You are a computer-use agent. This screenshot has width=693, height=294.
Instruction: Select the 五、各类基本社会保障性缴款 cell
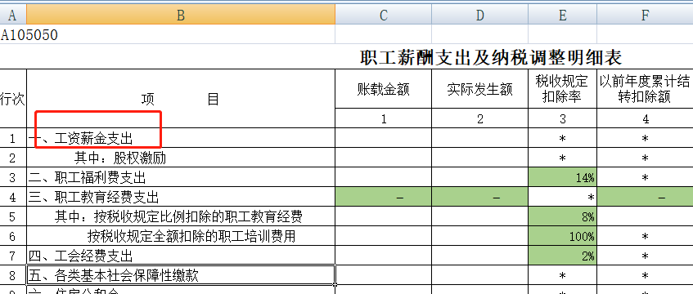click(x=181, y=275)
